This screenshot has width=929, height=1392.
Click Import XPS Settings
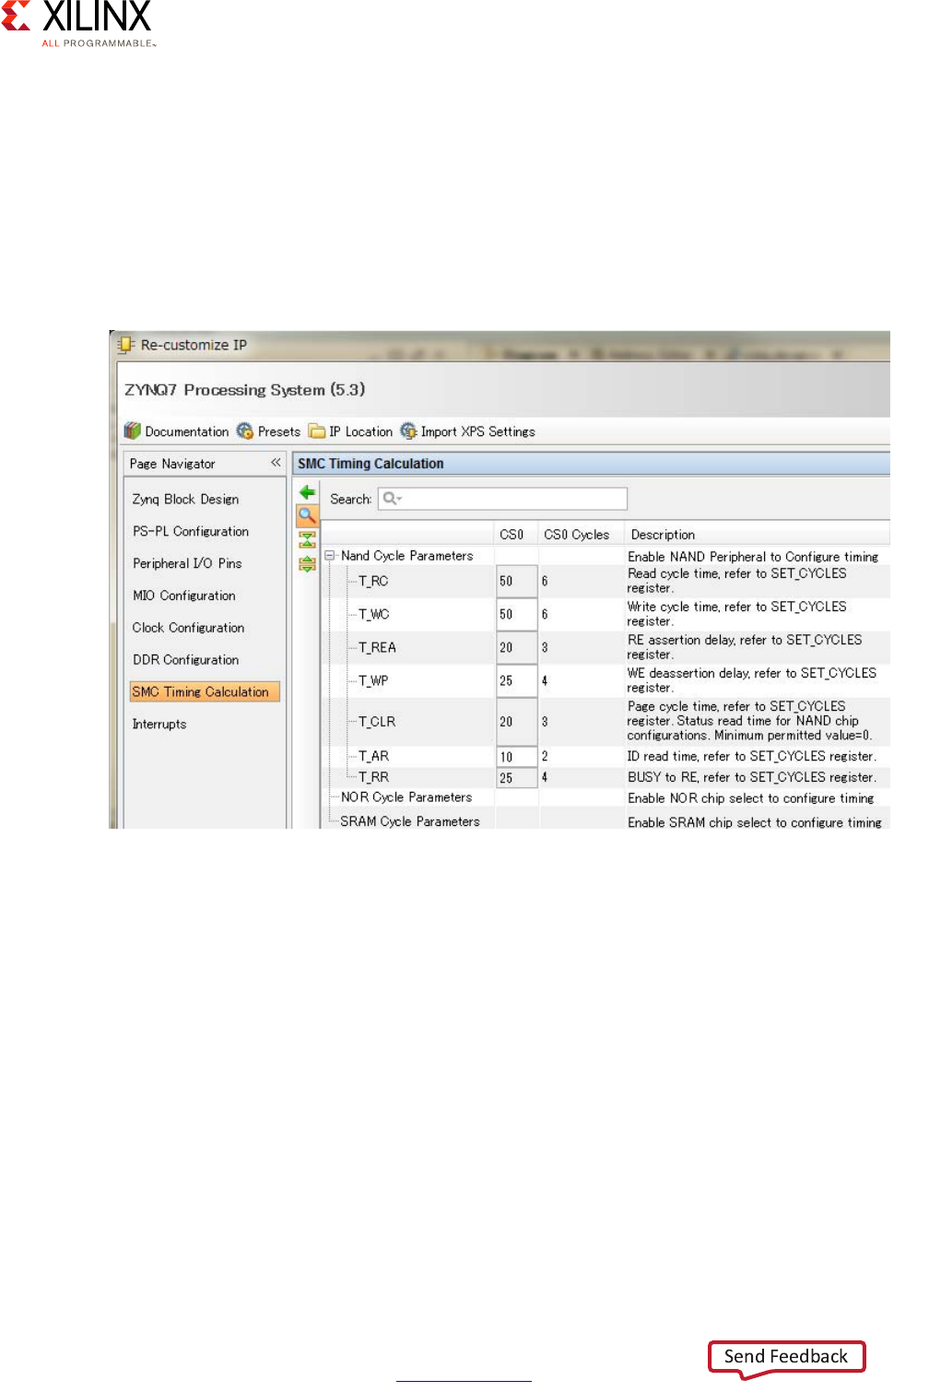468,431
